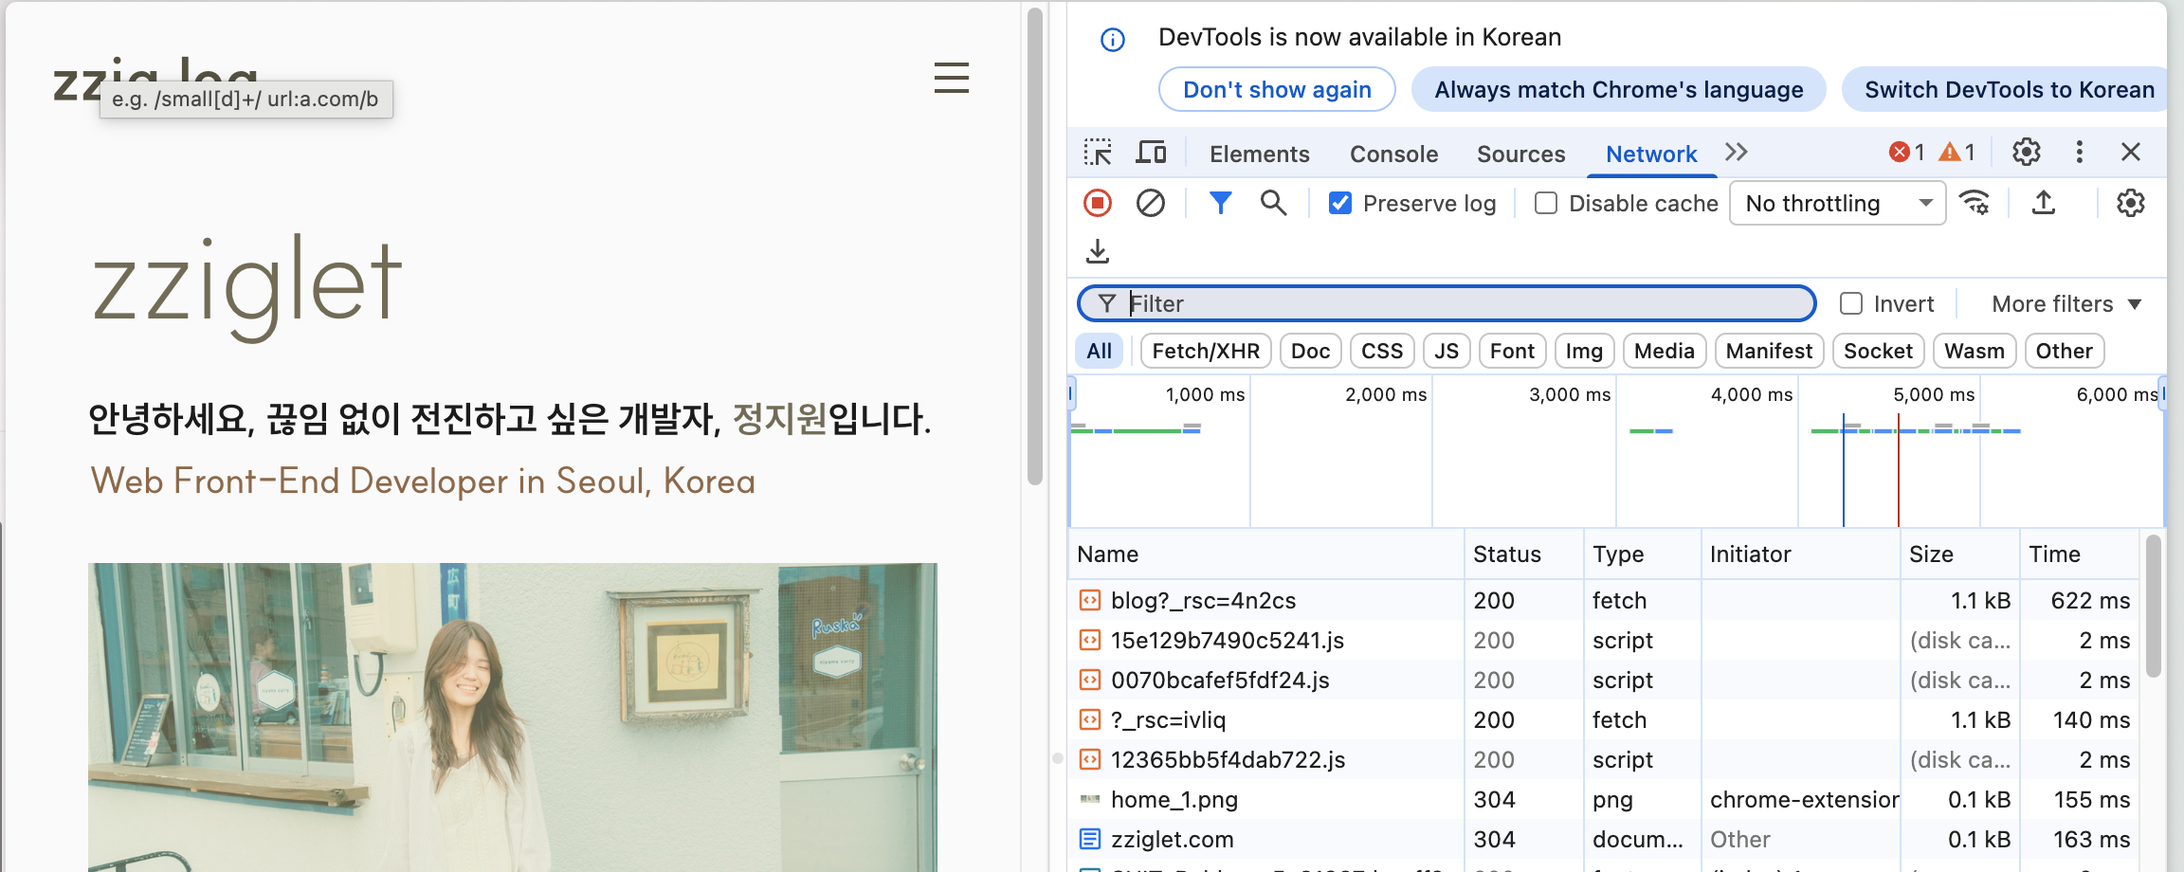Expand the More filters dropdown
The image size is (2184, 872).
tap(2066, 303)
